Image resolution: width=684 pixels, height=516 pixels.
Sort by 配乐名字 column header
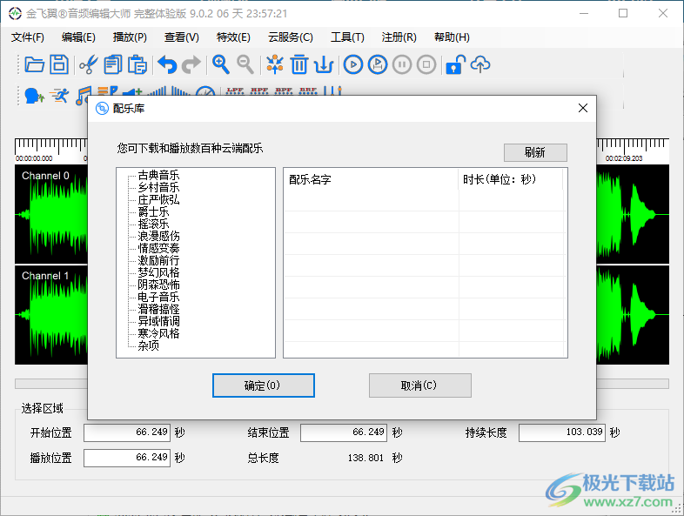(372, 179)
